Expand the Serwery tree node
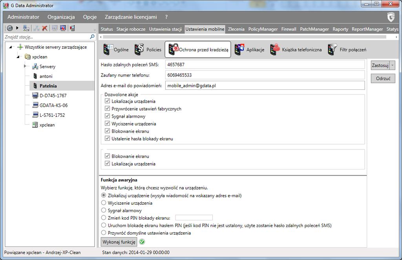This screenshot has width=402, height=260. (x=25, y=66)
